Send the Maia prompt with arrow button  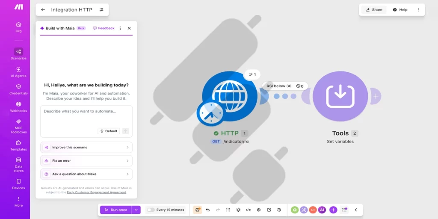[125, 131]
